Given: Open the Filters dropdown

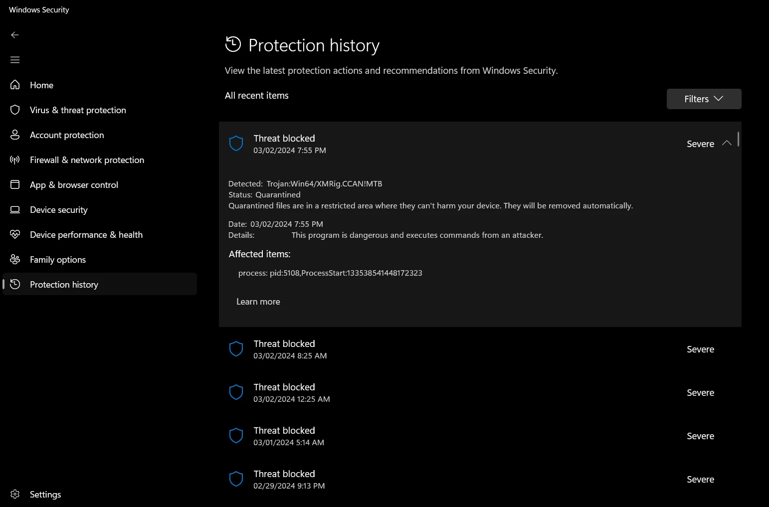Looking at the screenshot, I should point(704,99).
